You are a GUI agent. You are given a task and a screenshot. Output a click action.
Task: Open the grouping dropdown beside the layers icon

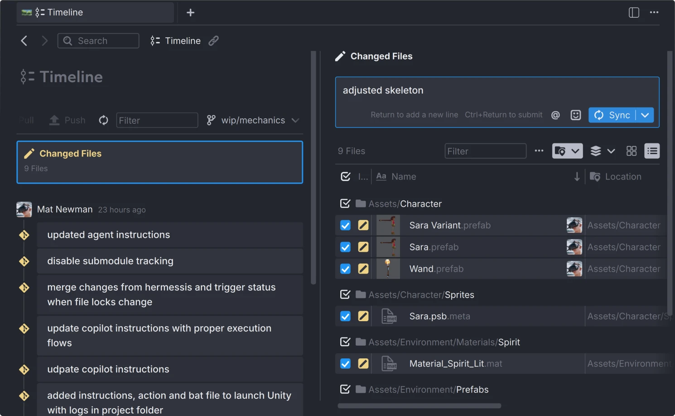pos(611,151)
